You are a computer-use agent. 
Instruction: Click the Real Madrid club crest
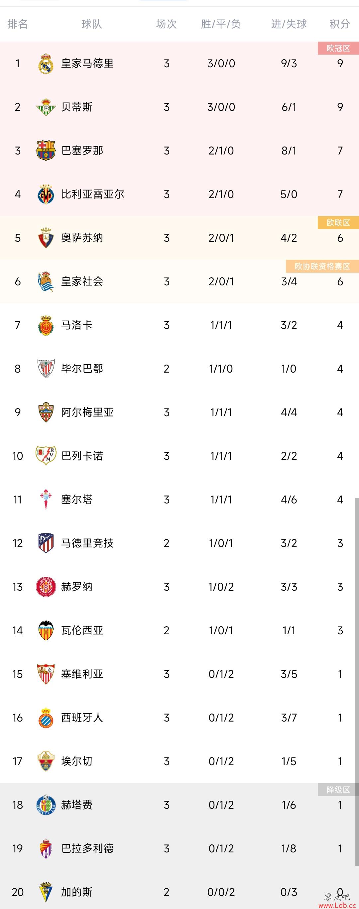click(46, 64)
